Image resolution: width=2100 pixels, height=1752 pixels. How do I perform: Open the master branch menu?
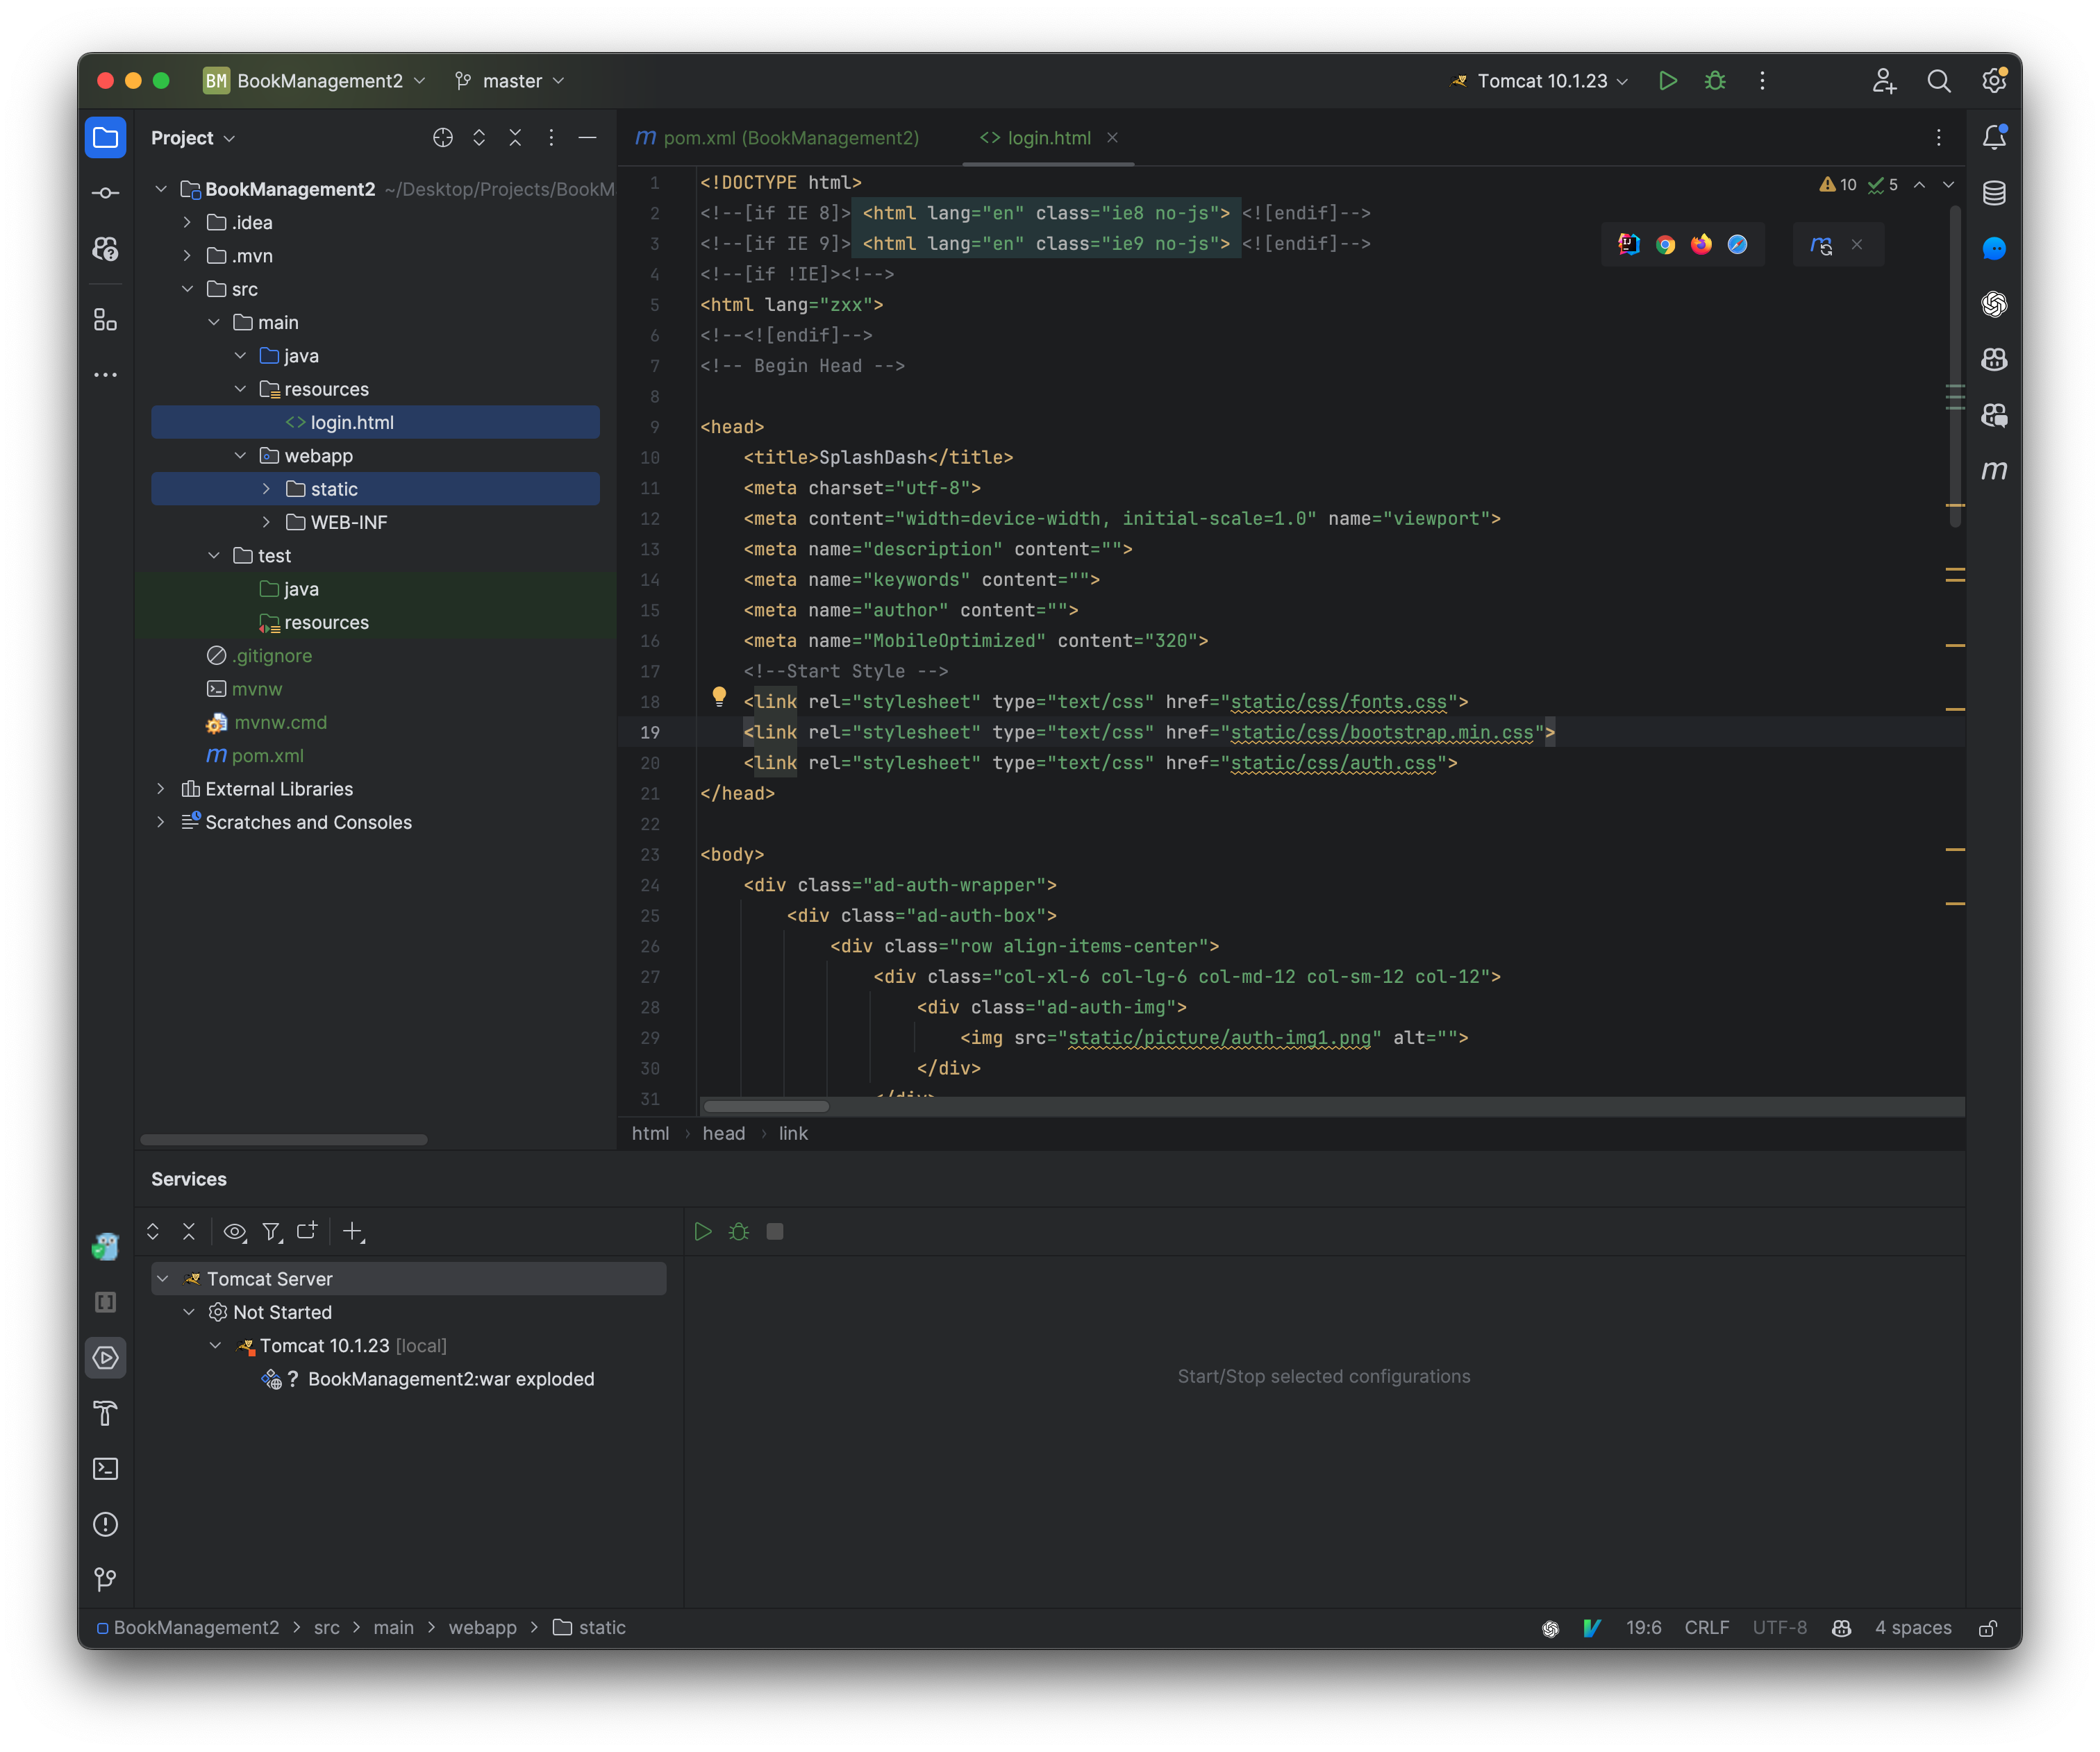click(x=509, y=81)
